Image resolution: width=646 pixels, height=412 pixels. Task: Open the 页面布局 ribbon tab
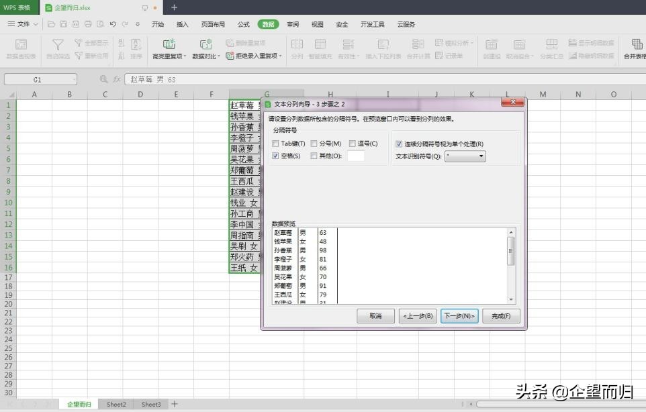(x=213, y=24)
